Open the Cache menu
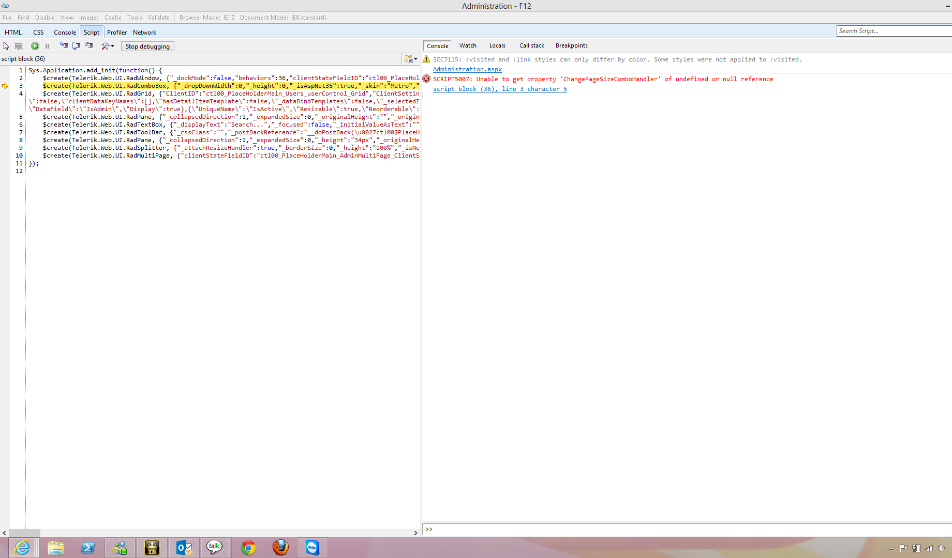The height and width of the screenshot is (558, 952). coord(113,18)
